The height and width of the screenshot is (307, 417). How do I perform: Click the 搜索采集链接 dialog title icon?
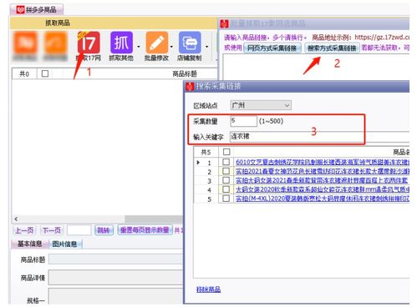point(190,86)
